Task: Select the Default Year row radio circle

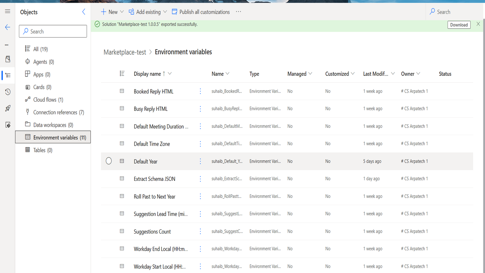Action: [109, 161]
